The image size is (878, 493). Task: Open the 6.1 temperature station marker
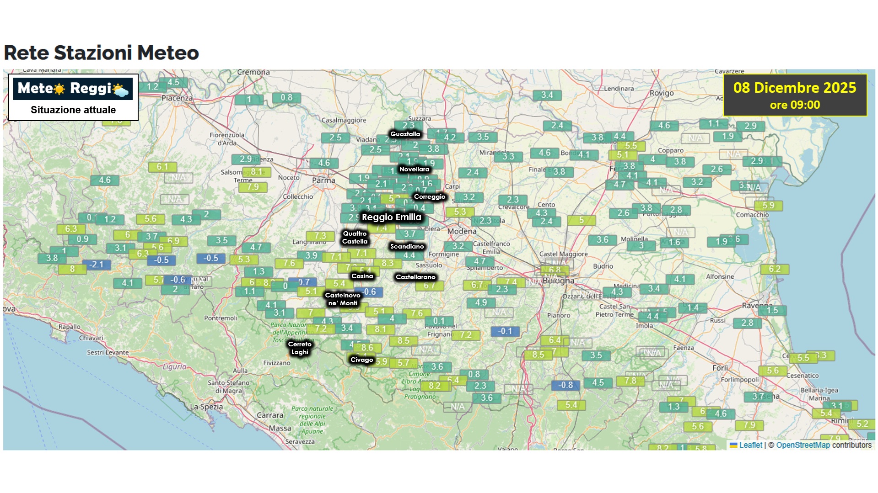[162, 167]
